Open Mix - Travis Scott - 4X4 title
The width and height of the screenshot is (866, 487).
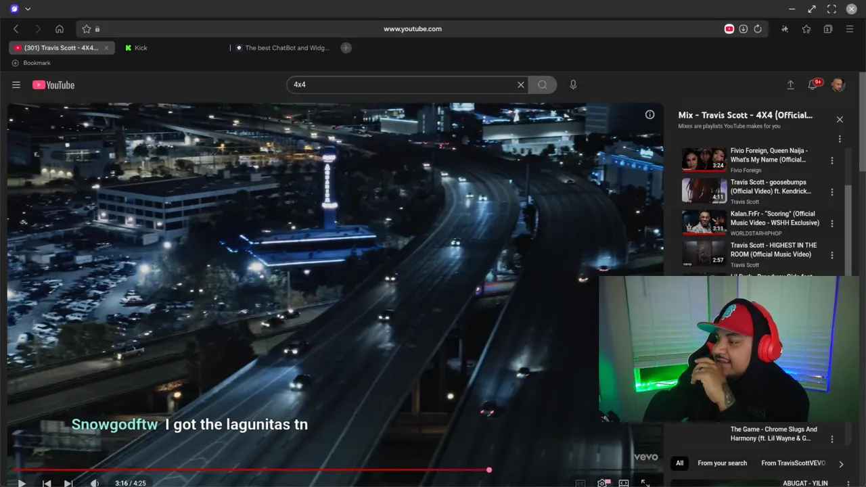point(746,115)
